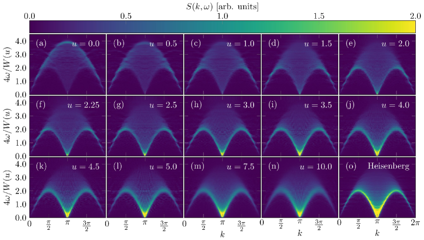Viewport: 424px width, 240px height.
Task: Click the bright yellow peak at π in panel (o)
Action: click(x=377, y=214)
